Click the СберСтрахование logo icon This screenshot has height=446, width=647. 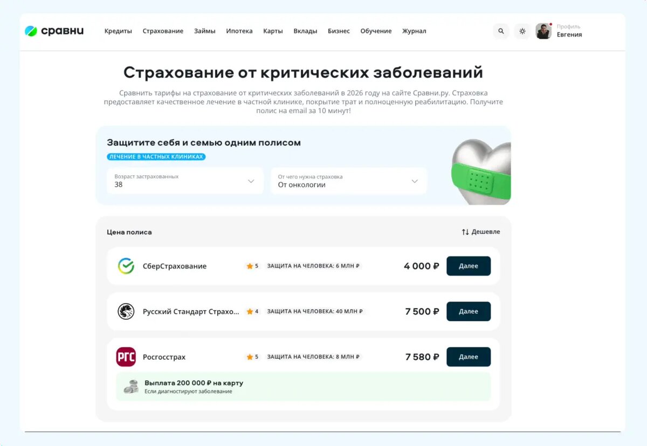click(x=126, y=266)
